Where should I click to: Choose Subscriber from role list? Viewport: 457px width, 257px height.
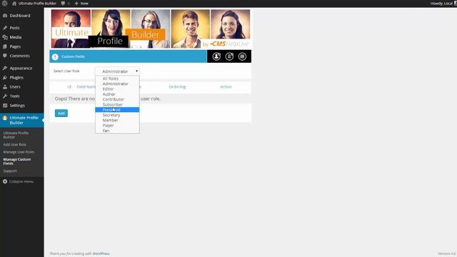(117, 105)
